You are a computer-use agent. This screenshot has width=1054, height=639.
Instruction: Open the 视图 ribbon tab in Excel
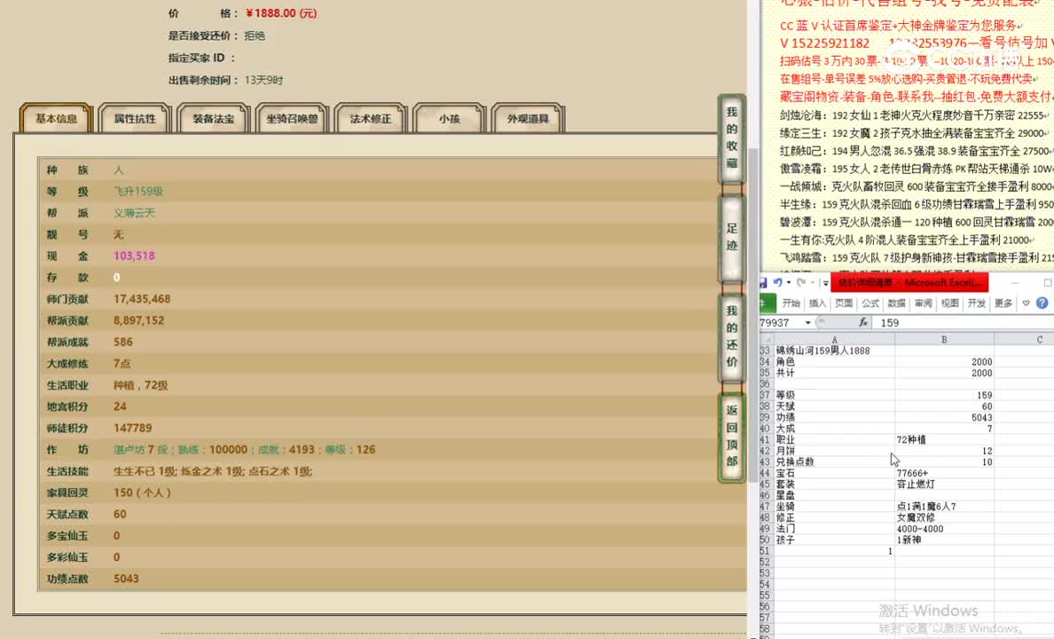click(x=950, y=304)
